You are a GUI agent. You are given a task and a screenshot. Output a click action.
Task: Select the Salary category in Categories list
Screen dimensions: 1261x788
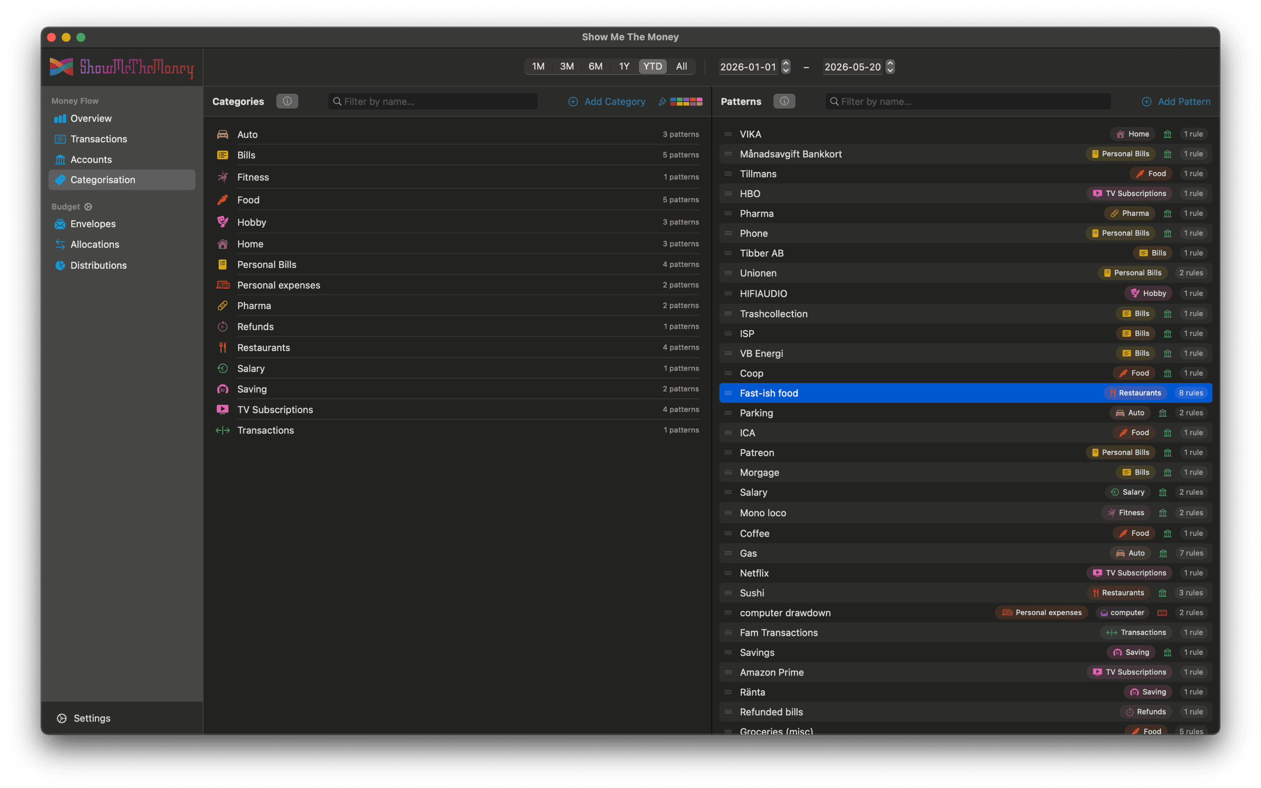[458, 369]
